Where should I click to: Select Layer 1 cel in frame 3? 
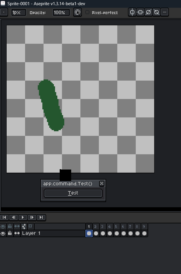tap(103, 233)
